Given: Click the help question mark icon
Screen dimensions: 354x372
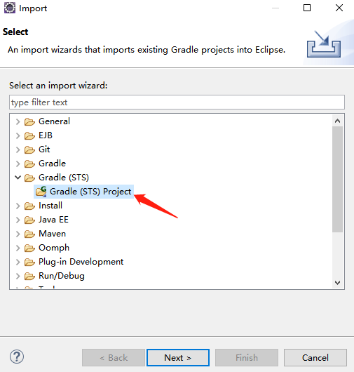Looking at the screenshot, I should coord(17,357).
